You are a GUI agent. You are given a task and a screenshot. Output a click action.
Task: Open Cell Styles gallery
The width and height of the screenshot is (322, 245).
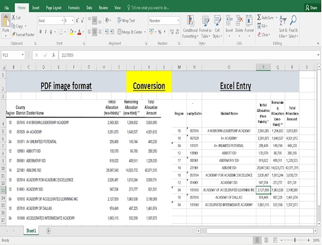pos(217,27)
